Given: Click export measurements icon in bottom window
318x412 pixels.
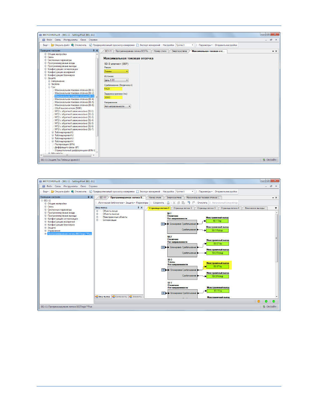Looking at the screenshot, I should click(137, 191).
